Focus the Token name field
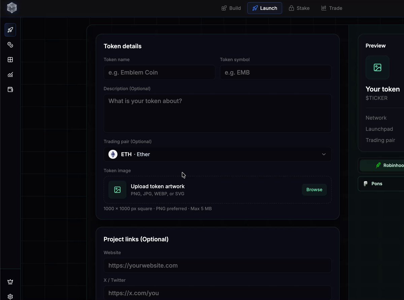Viewport: 404px width, 300px height. (159, 72)
